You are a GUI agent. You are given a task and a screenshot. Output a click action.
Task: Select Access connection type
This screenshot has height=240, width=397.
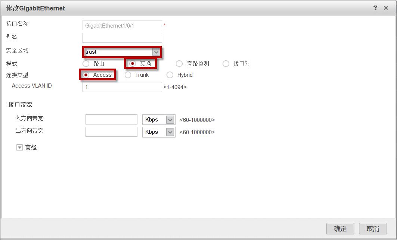(86, 75)
